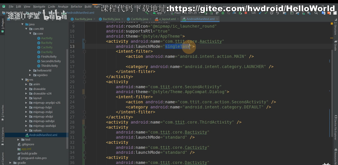The height and width of the screenshot is (165, 338).
Task: Open the Pixel XL API 29 device dropdown
Action: pos(185,13)
